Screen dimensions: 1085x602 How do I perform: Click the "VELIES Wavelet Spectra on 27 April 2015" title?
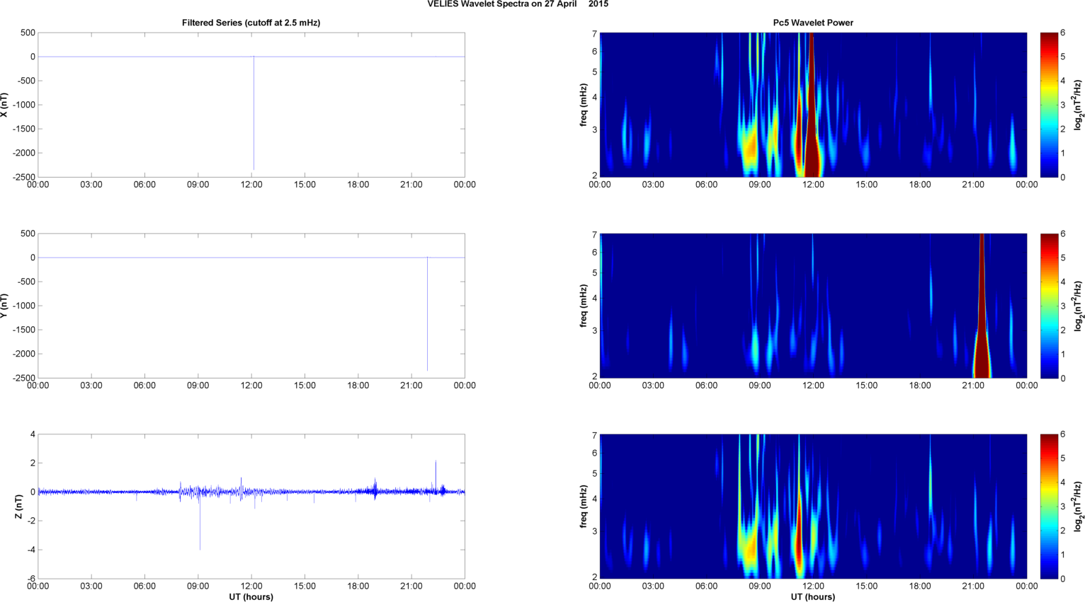tap(518, 4)
